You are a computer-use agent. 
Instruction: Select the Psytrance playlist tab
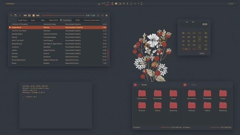pyautogui.click(x=66, y=20)
